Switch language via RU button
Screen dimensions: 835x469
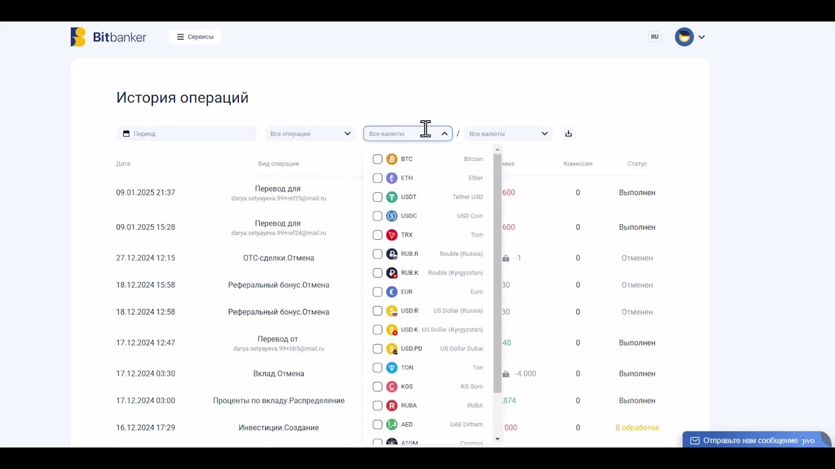(x=654, y=37)
